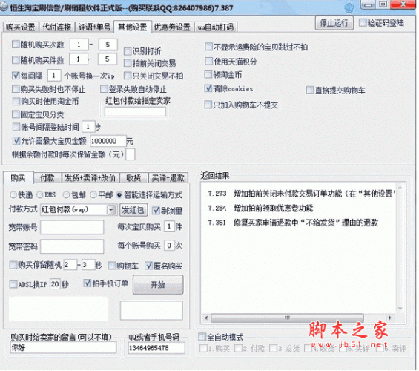The width and height of the screenshot is (419, 371).
Task: Click the result list scroll-right arrow
Action: pos(390,318)
